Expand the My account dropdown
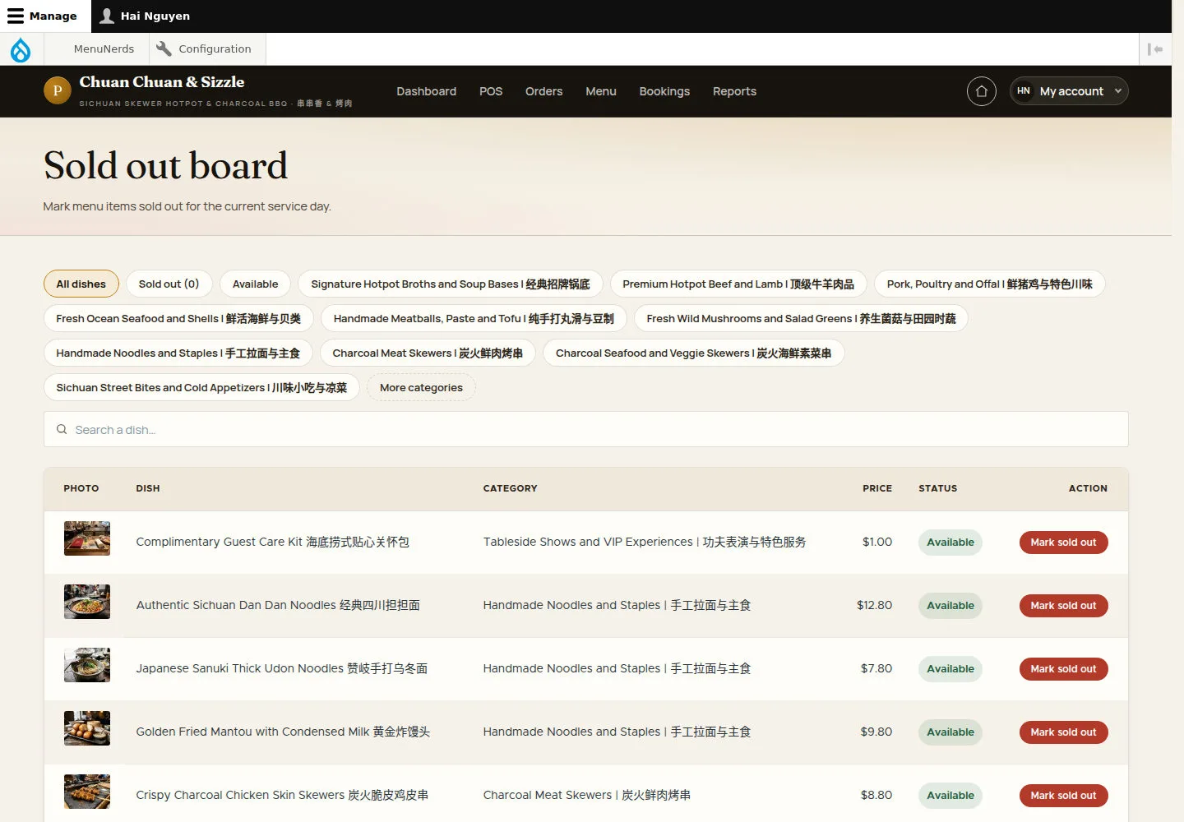 tap(1069, 91)
